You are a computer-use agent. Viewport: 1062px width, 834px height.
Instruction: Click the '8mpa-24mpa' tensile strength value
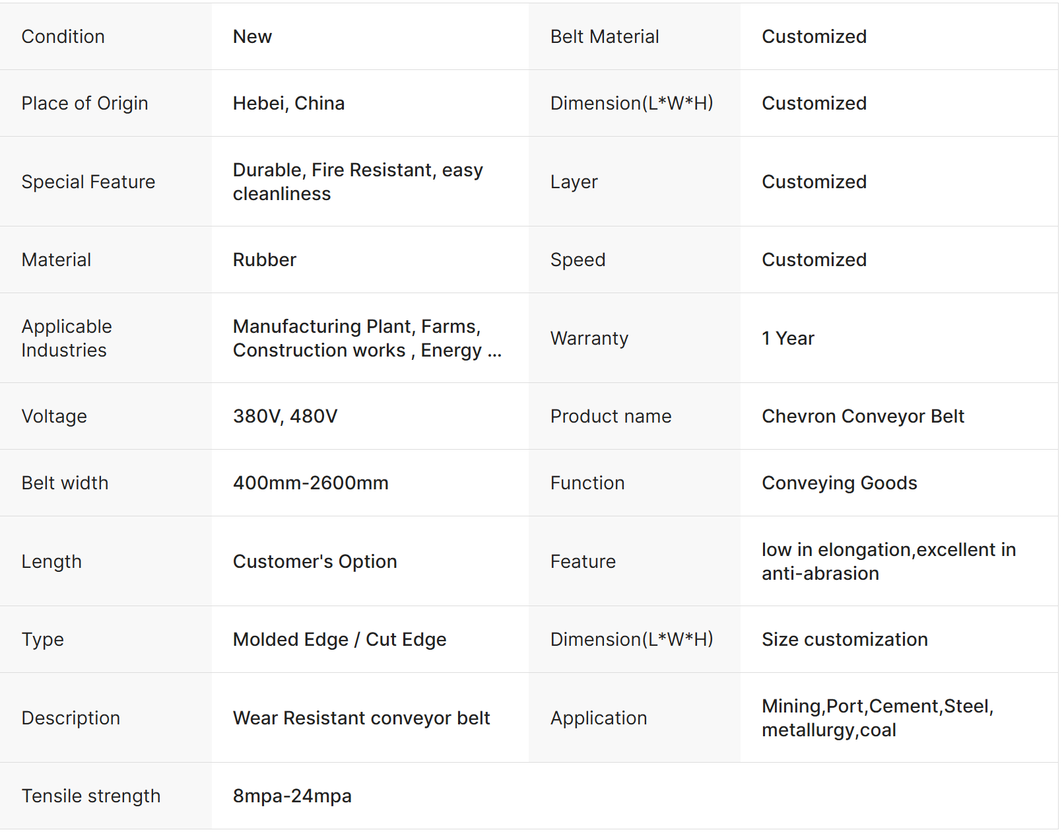pos(292,796)
